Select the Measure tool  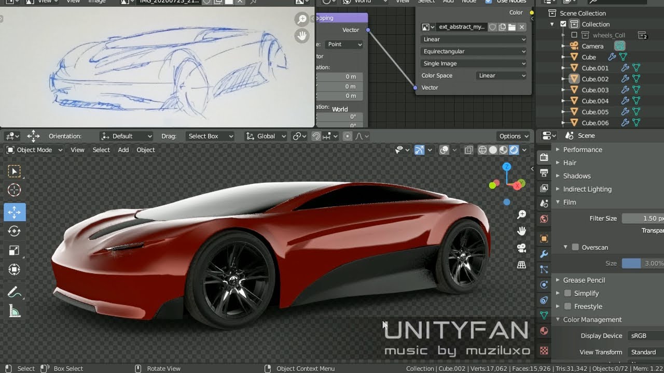[15, 311]
